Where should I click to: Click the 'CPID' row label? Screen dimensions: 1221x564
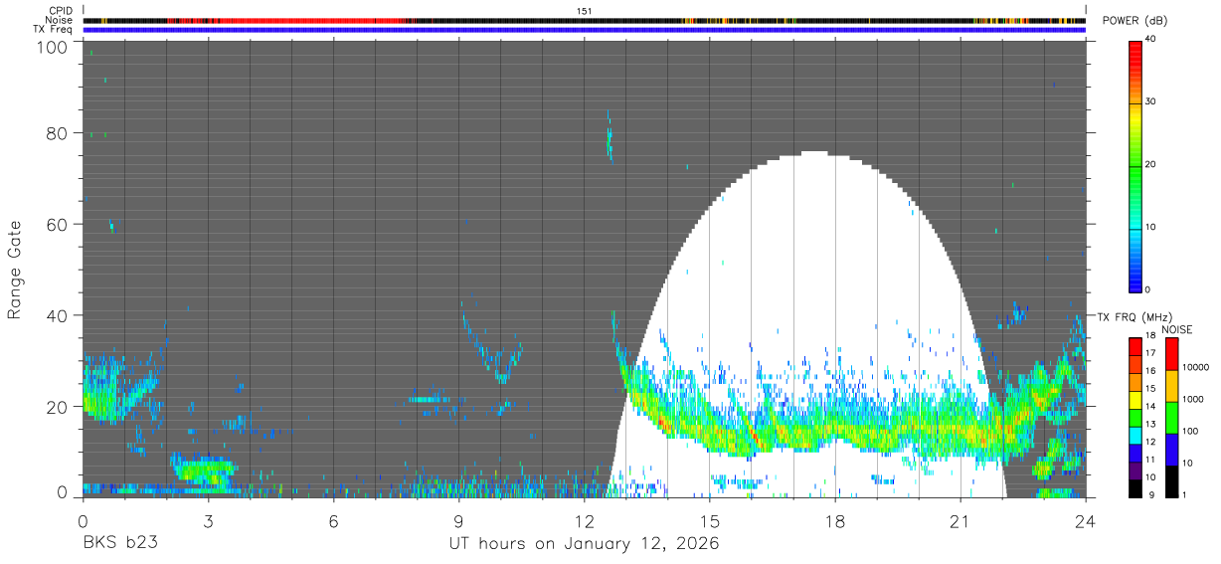[60, 11]
